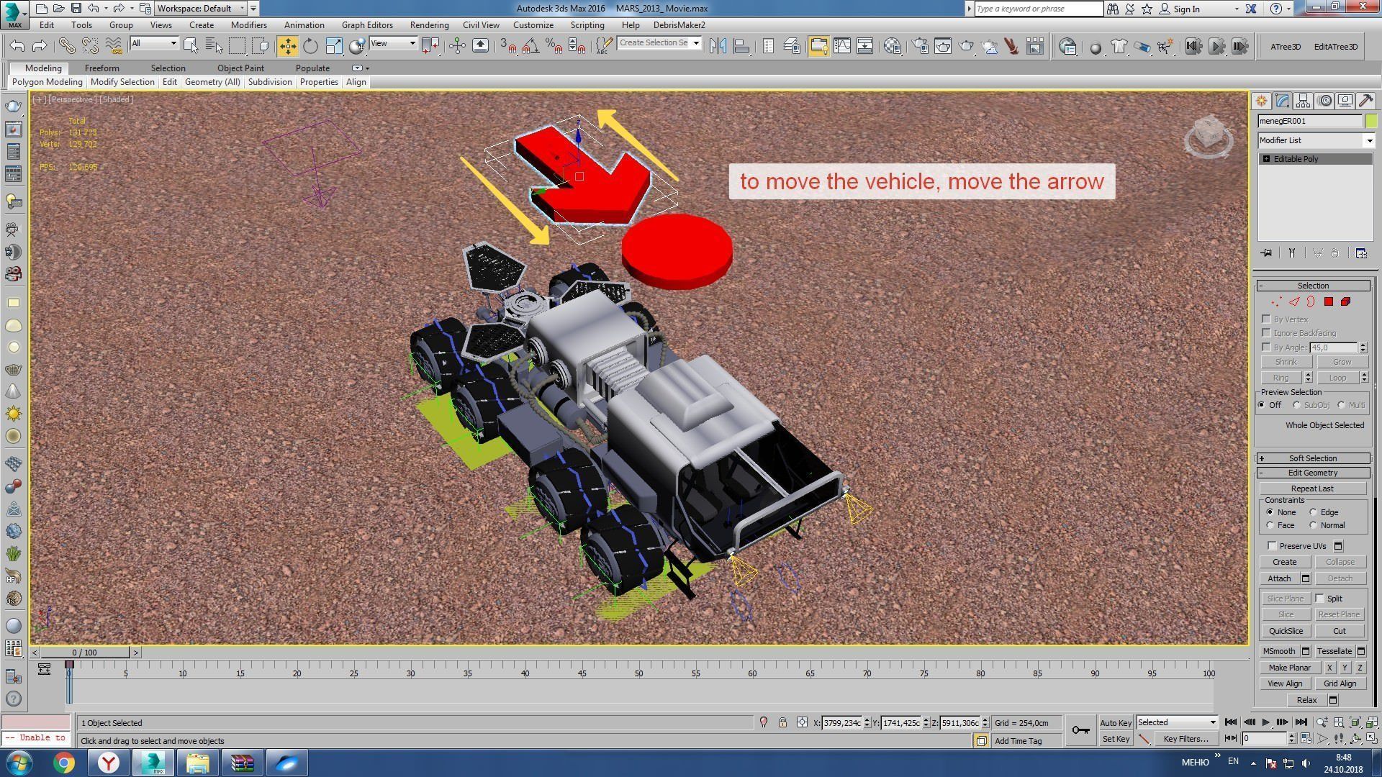Open the Utilities panel hammer icon
1382x777 pixels.
[1366, 101]
